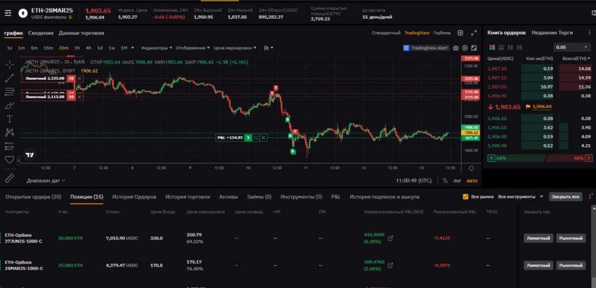
Task: Expand the 'Диапазон дат' selector
Action: 45,181
